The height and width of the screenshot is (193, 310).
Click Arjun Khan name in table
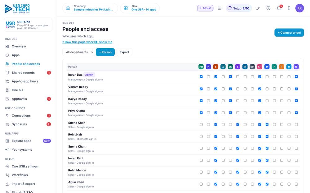[76, 182]
